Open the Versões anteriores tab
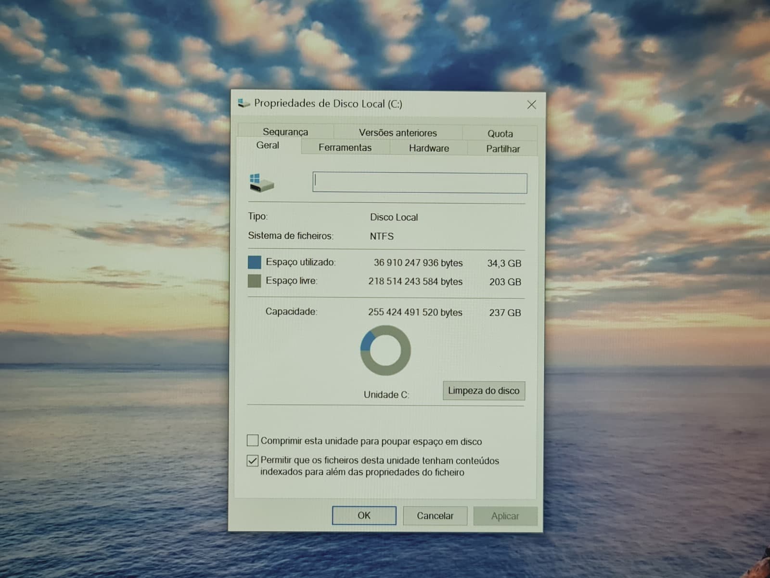 [398, 132]
